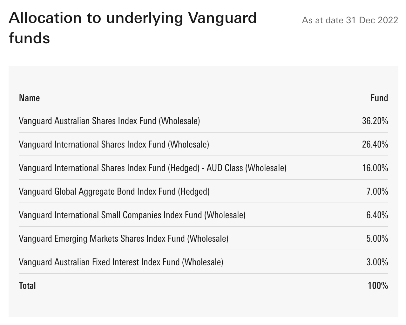Click the 7.00% allocation value

point(377,191)
